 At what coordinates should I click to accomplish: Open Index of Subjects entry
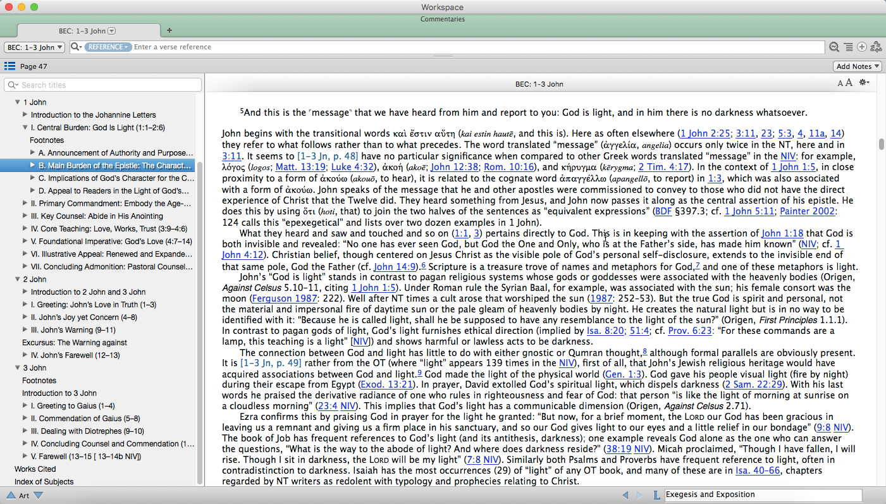tap(44, 481)
